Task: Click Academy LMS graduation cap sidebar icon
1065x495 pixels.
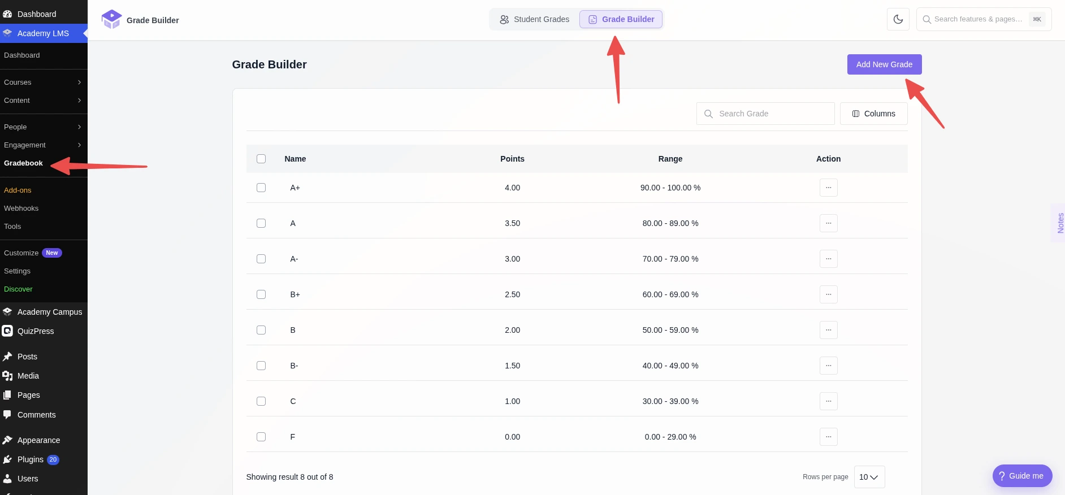Action: [x=7, y=33]
